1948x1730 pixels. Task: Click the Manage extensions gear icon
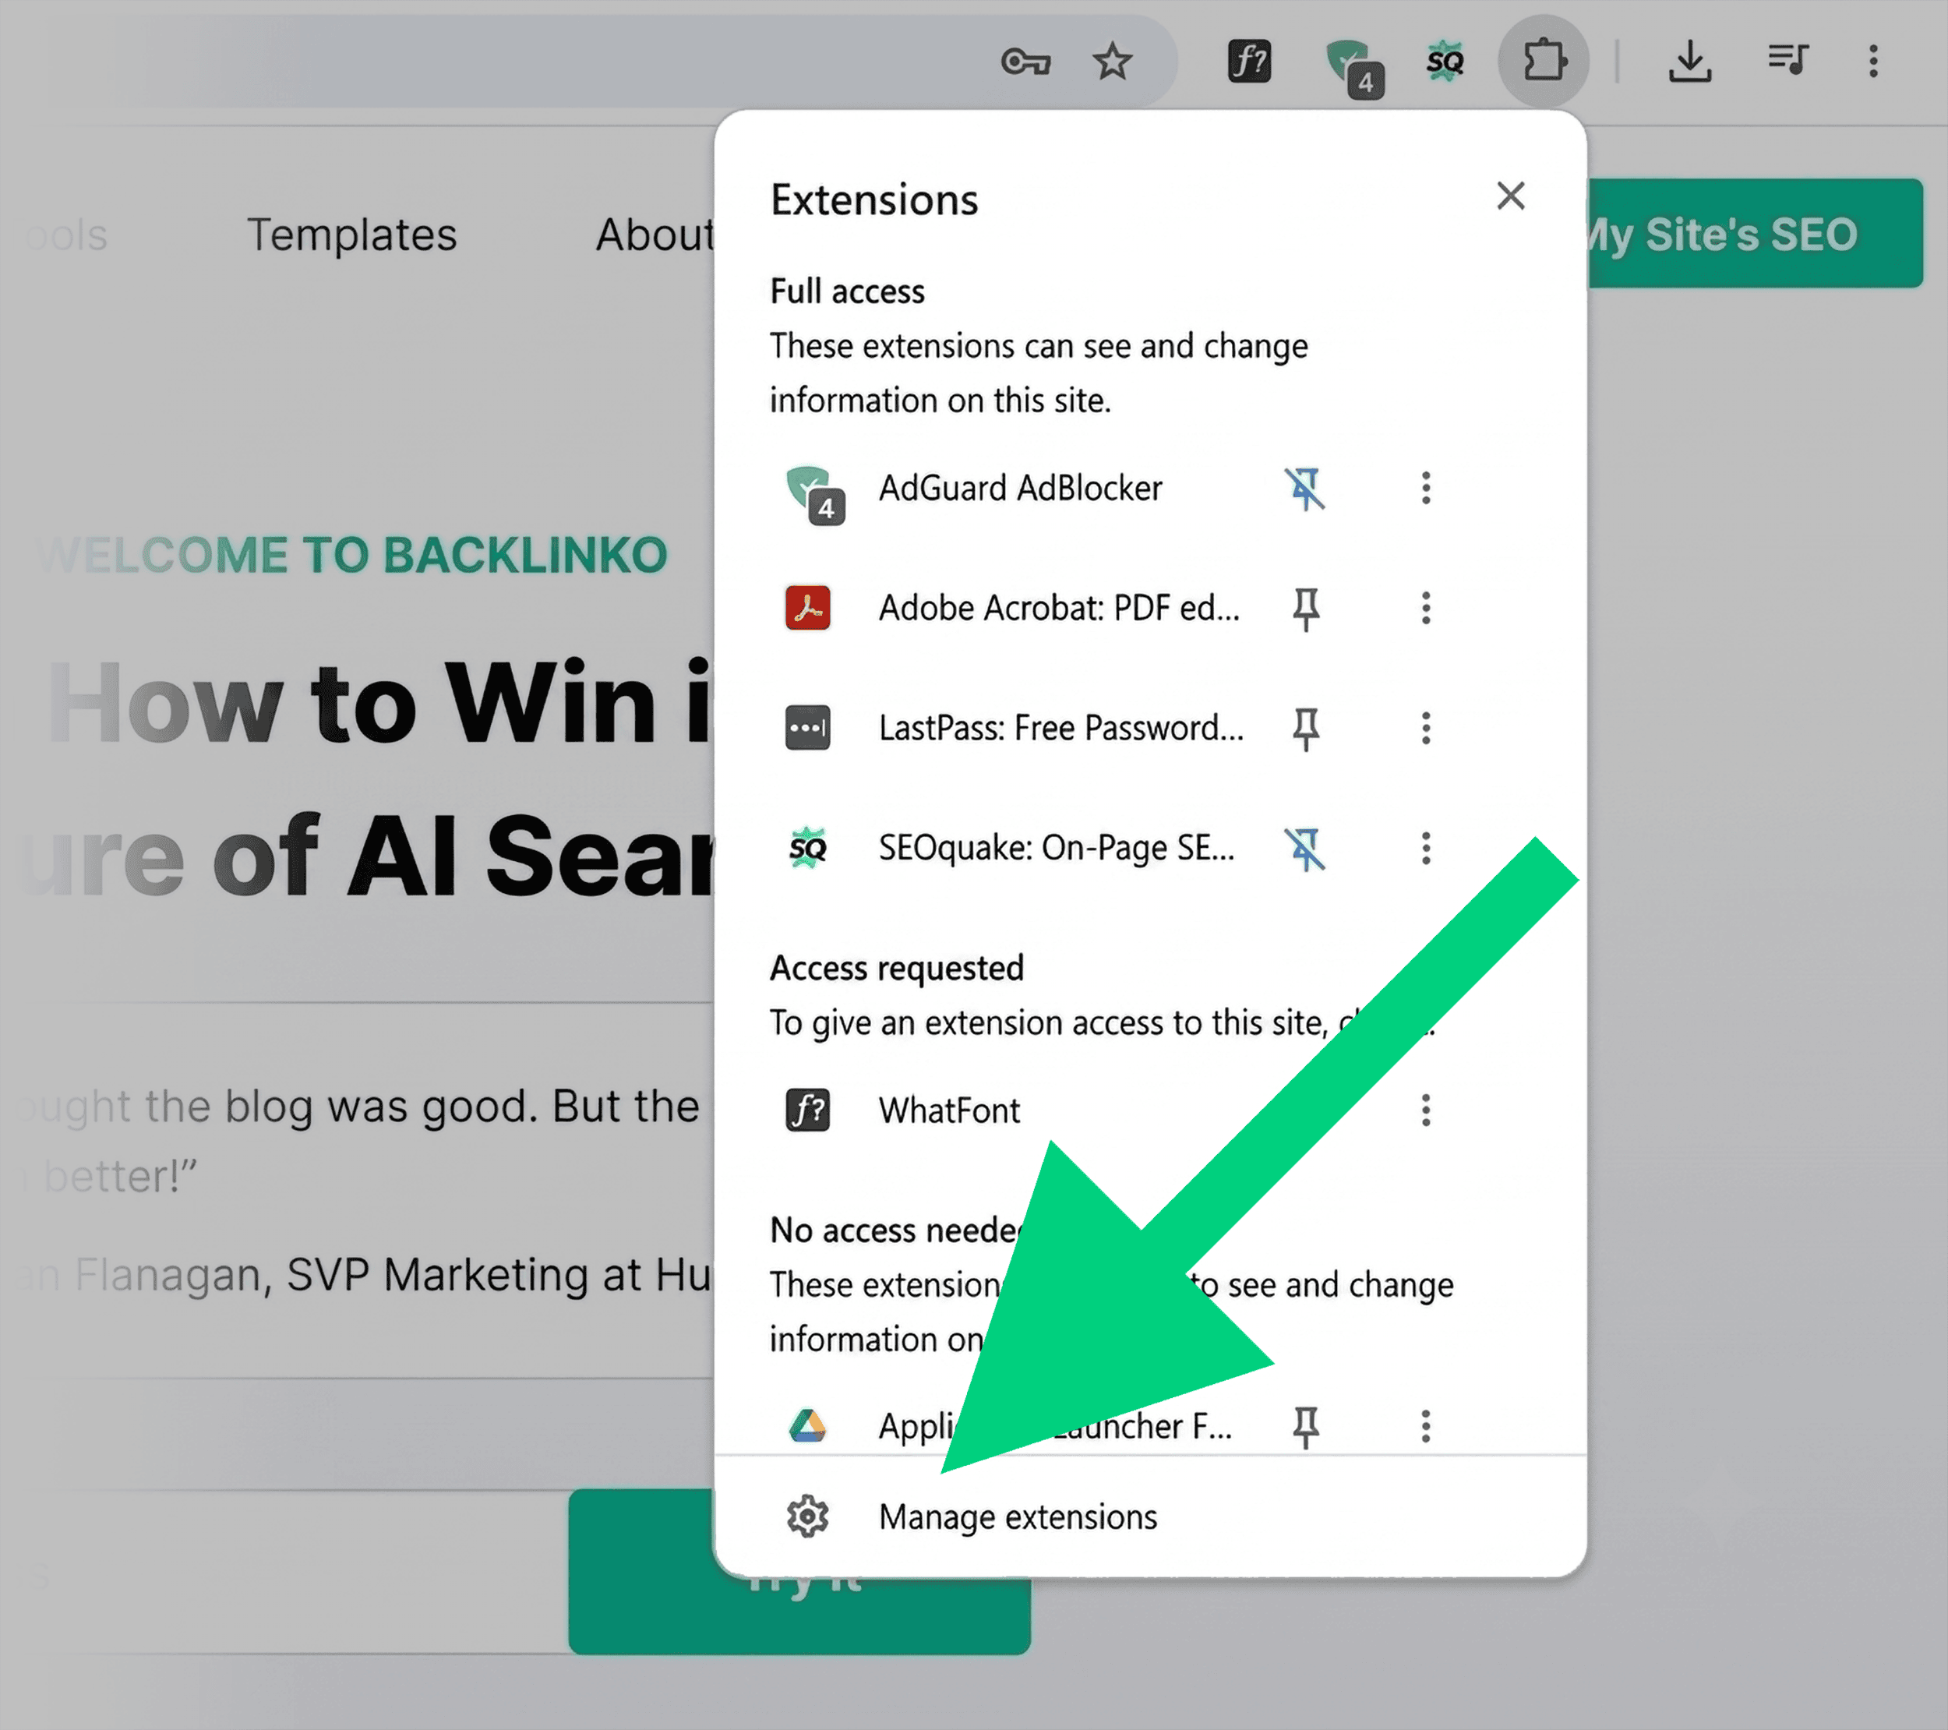pos(807,1516)
